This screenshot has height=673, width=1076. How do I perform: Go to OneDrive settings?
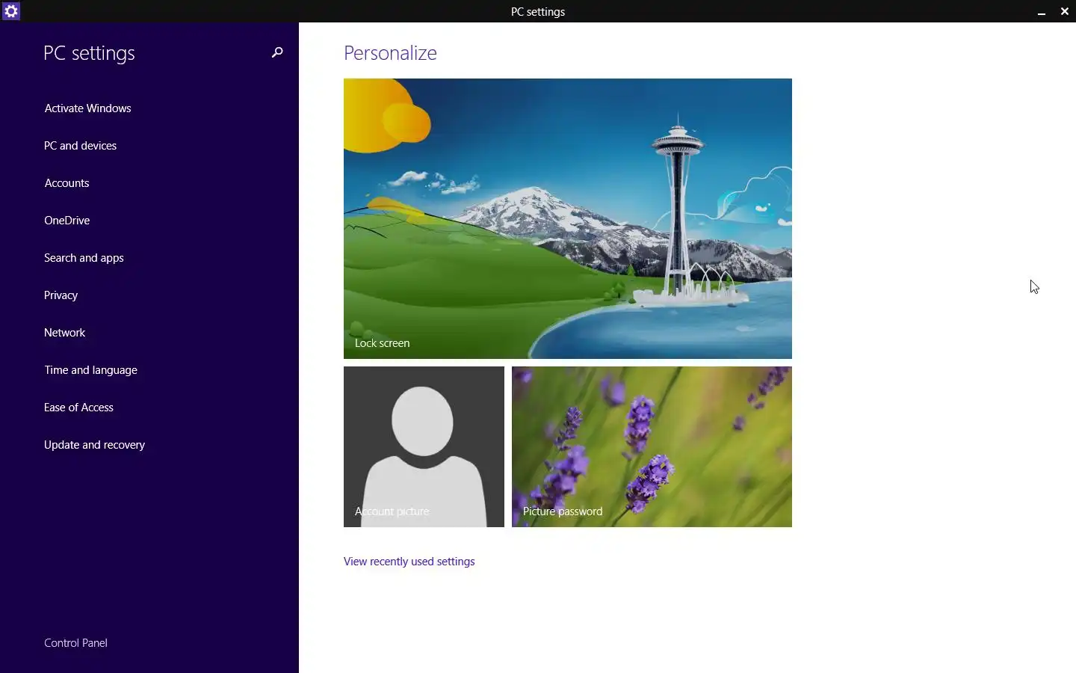(x=67, y=221)
